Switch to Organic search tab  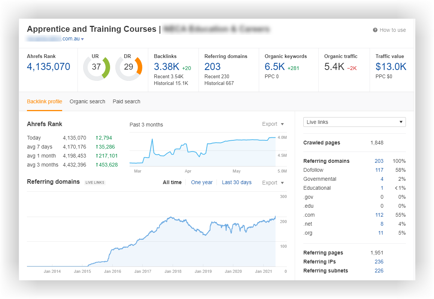click(x=87, y=101)
